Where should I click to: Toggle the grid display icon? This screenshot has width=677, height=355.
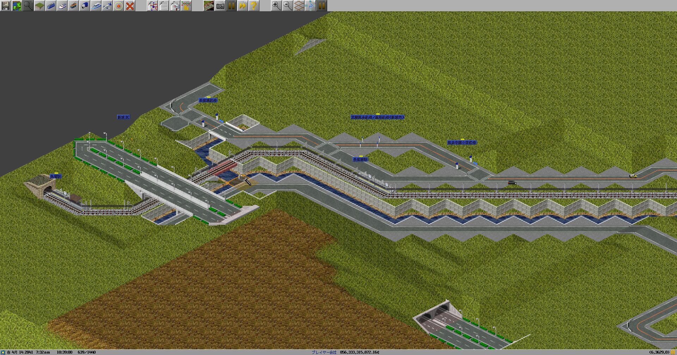[299, 6]
